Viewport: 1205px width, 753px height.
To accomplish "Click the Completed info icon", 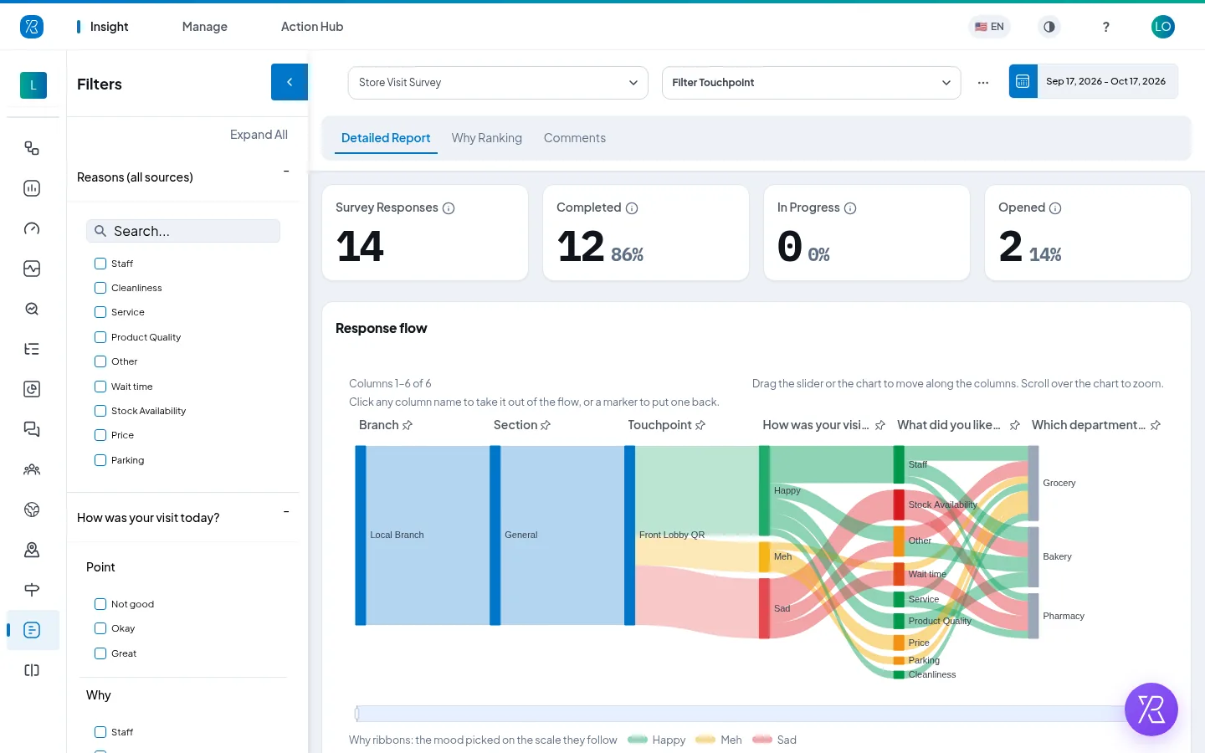I will point(632,208).
